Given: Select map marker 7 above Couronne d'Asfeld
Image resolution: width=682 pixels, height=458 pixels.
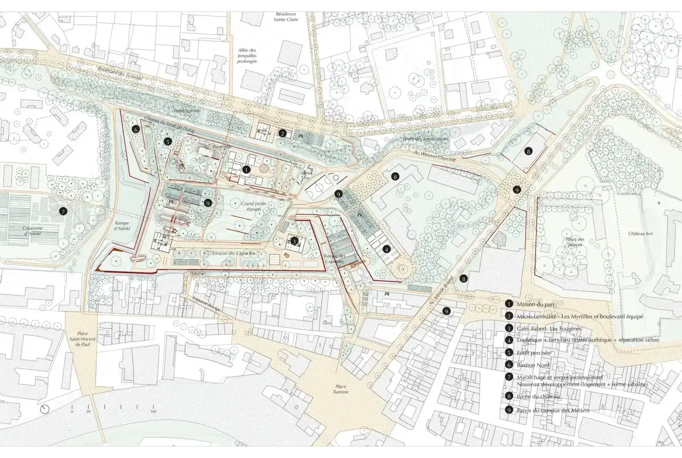Looking at the screenshot, I should (63, 211).
